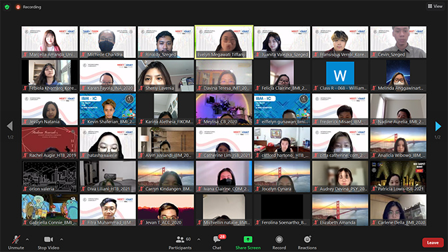Click muted mic icon on Diva Liliani tile
The width and height of the screenshot is (448, 252).
point(83,189)
